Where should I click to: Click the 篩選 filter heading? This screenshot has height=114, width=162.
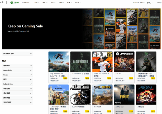pyautogui.click(x=4, y=61)
